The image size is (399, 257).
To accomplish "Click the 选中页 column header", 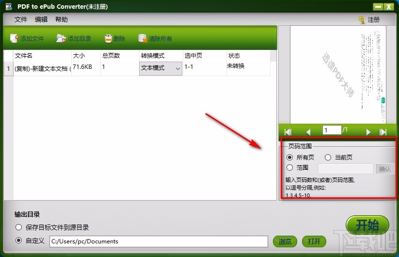I will [205, 55].
